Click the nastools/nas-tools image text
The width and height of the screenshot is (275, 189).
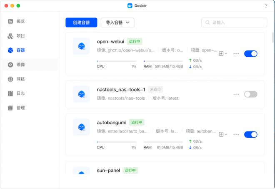[121, 98]
